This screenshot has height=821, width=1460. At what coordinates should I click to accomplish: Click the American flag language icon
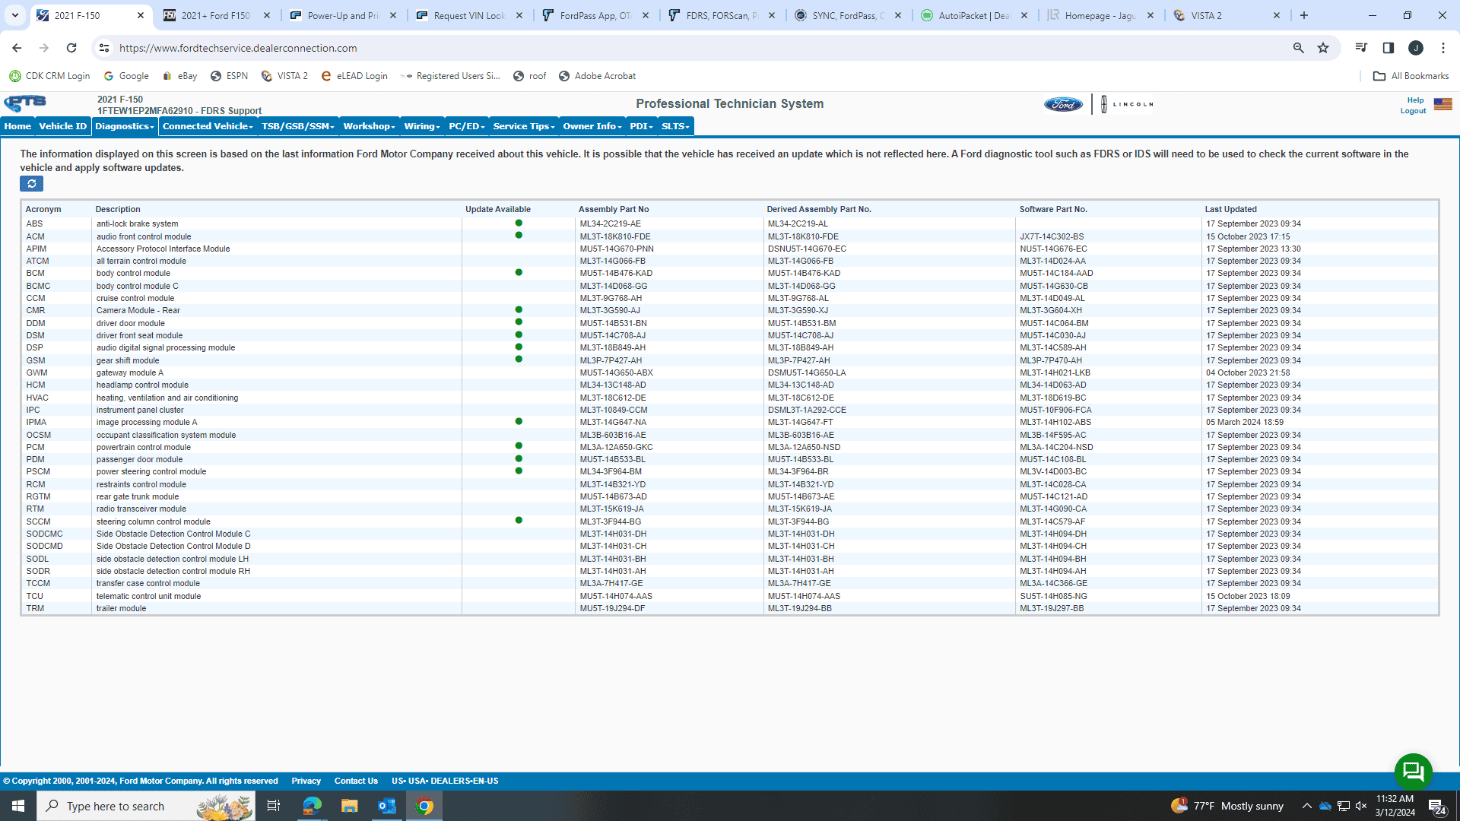(x=1442, y=104)
